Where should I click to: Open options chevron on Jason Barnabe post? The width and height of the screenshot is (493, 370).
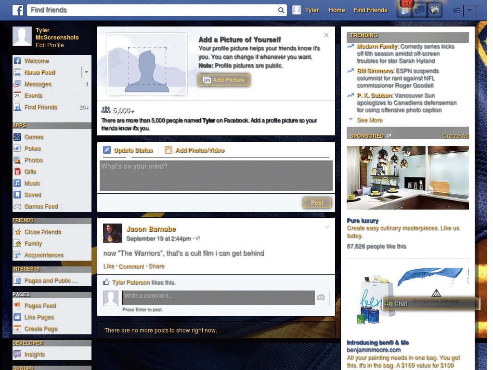(327, 227)
